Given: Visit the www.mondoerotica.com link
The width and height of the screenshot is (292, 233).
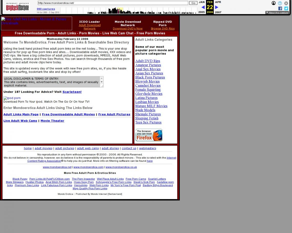Looking at the screenshot, I should tap(88, 167).
